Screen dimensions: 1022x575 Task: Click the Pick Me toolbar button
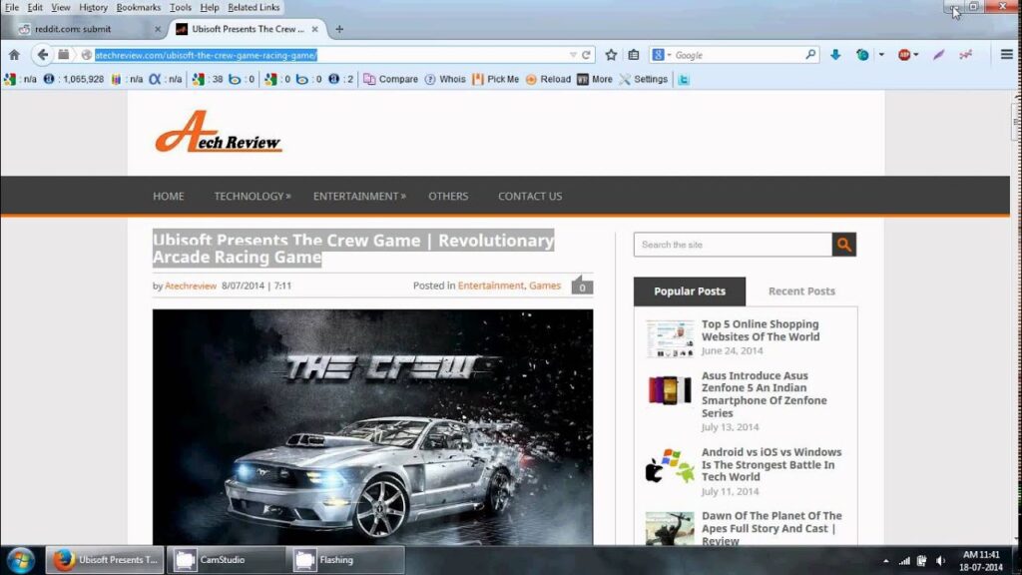coord(495,79)
